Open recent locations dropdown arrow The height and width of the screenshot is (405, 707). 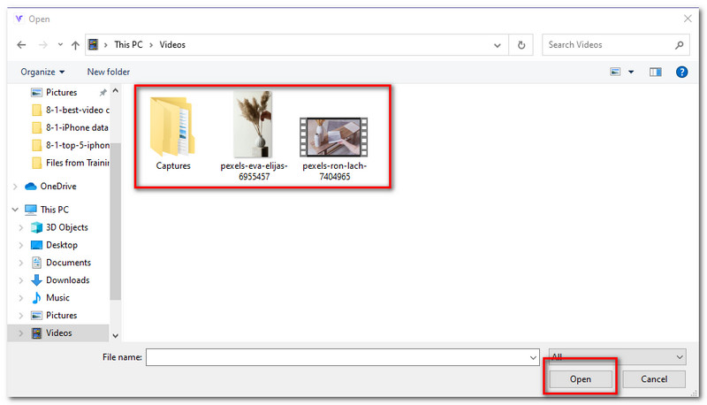pos(60,44)
